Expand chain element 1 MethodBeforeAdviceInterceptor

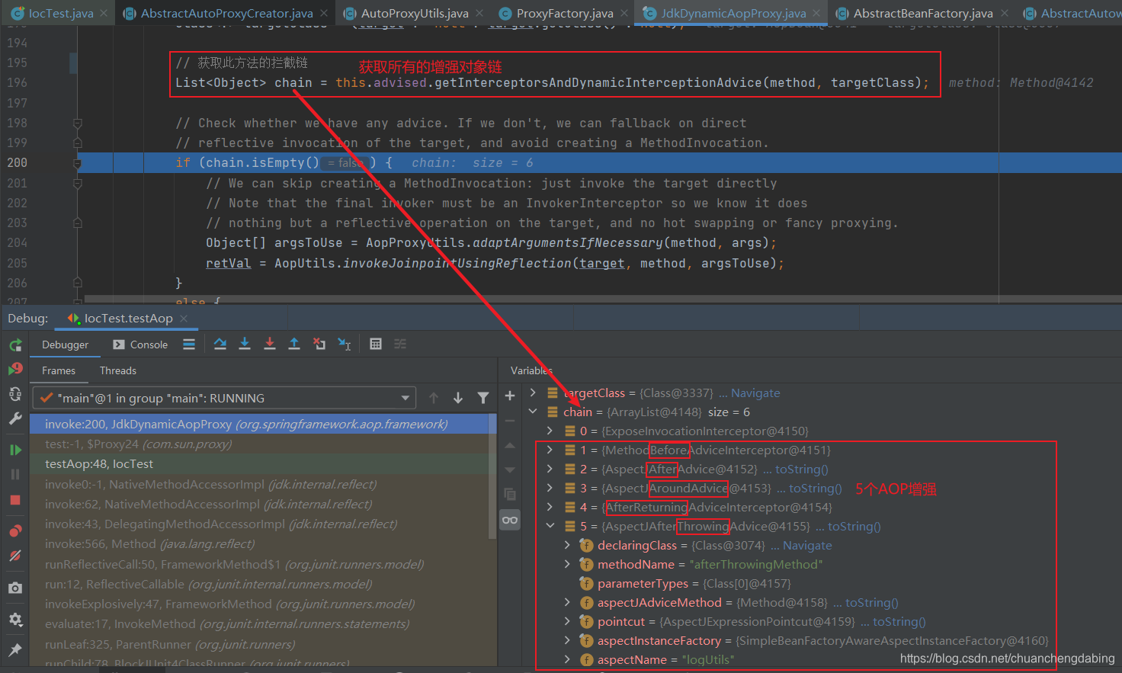pos(550,450)
